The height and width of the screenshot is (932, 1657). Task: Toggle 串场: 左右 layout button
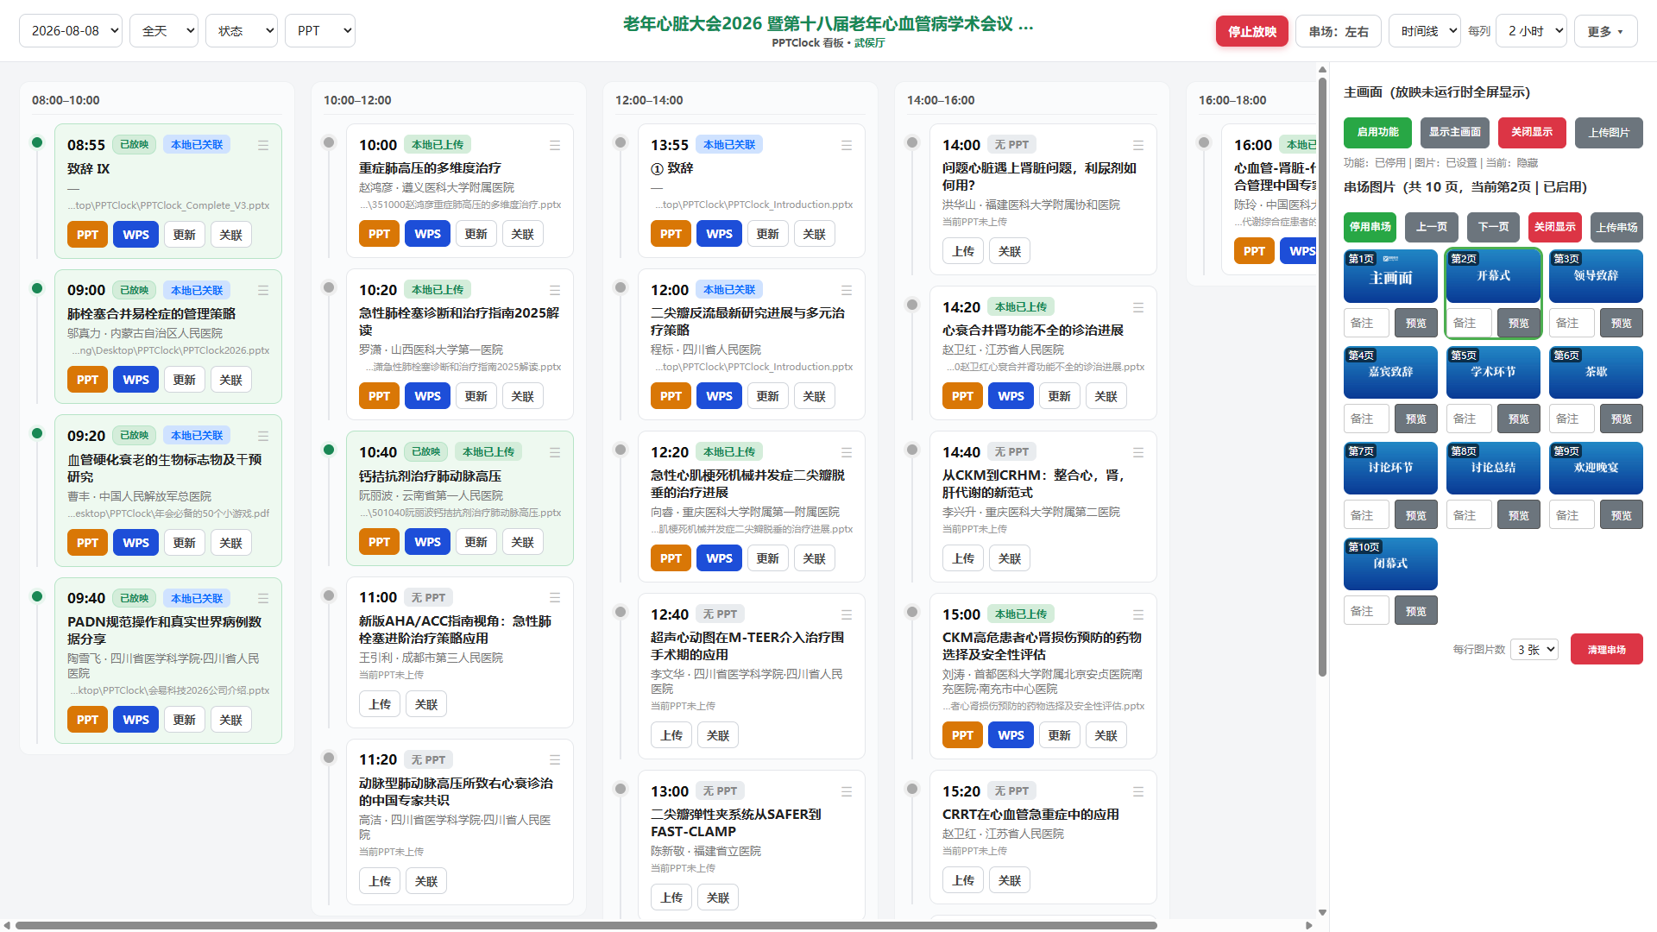point(1339,31)
